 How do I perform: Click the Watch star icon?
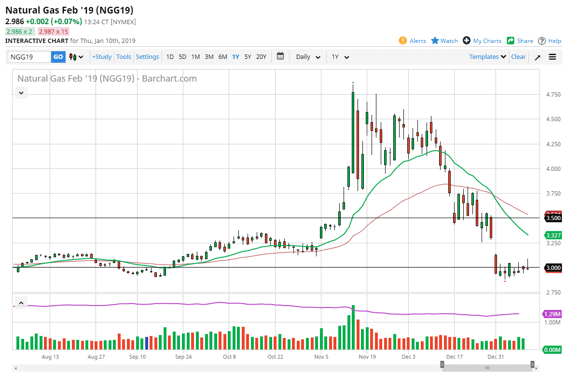click(435, 41)
